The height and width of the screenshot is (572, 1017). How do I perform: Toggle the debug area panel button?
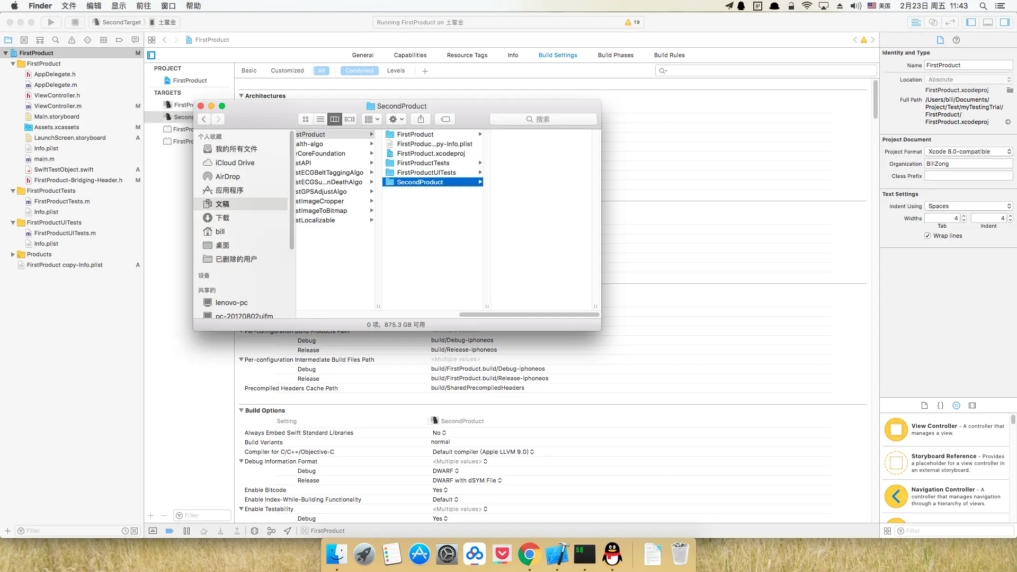(988, 22)
